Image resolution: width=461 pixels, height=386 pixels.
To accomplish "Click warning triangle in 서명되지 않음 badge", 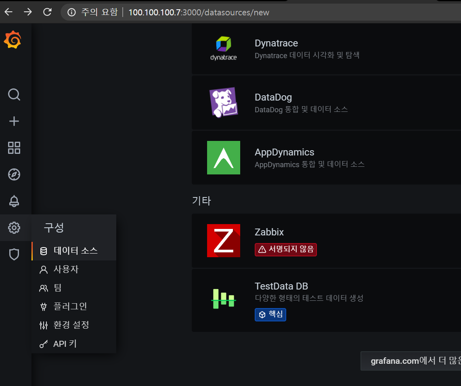I will pos(262,250).
